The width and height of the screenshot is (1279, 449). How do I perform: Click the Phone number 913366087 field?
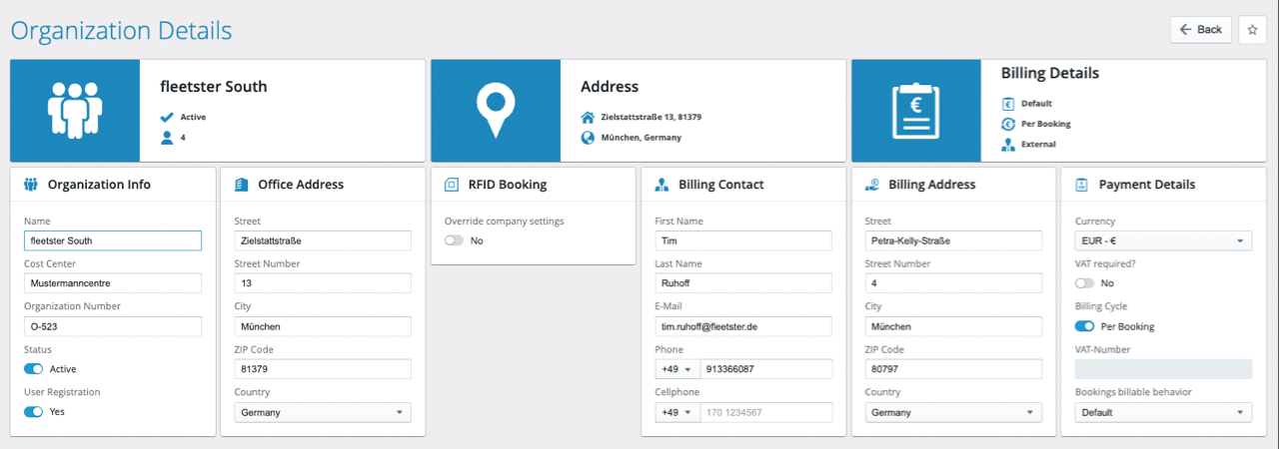click(766, 369)
